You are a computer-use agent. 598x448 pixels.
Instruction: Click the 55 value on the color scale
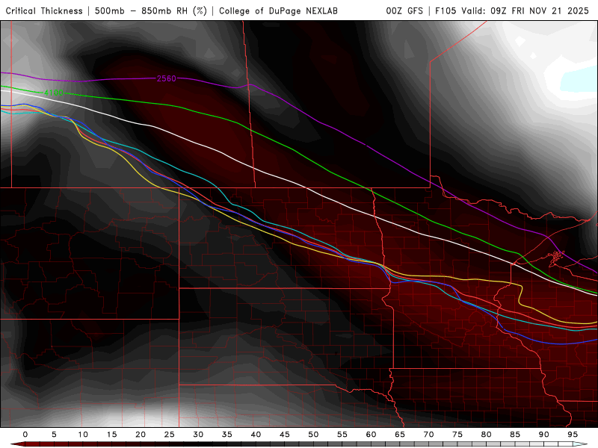[342, 435]
